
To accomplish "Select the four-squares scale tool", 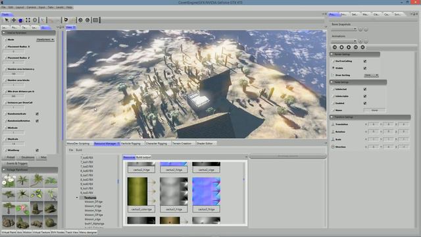I will click(28, 20).
